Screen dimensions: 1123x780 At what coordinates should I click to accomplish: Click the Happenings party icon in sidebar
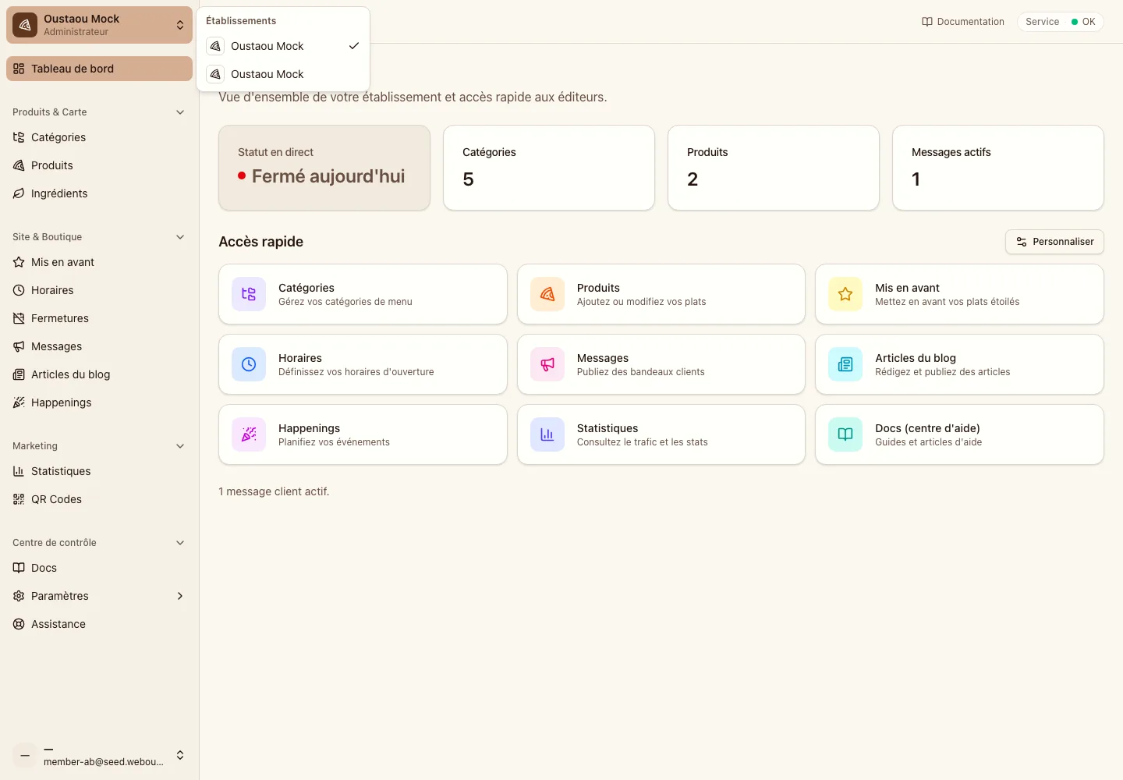[19, 402]
